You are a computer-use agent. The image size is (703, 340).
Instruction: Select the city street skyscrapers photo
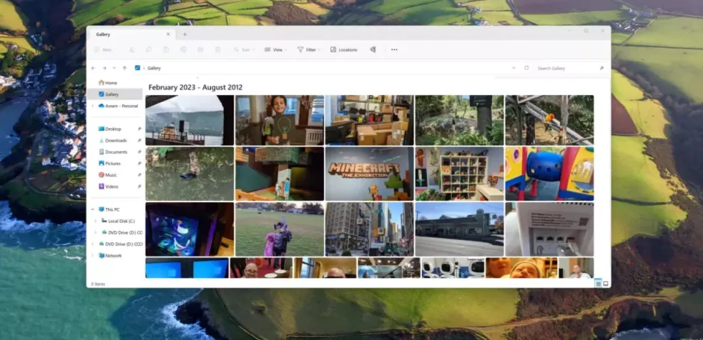[x=370, y=229]
